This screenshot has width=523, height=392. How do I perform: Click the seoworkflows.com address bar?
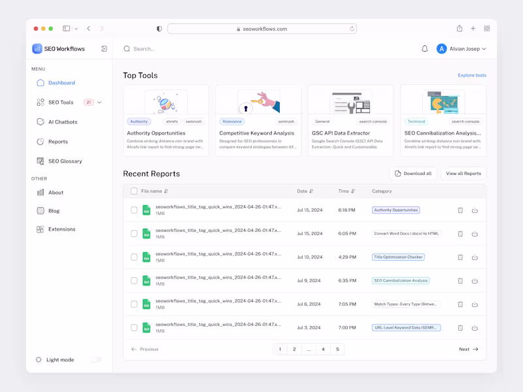click(262, 29)
